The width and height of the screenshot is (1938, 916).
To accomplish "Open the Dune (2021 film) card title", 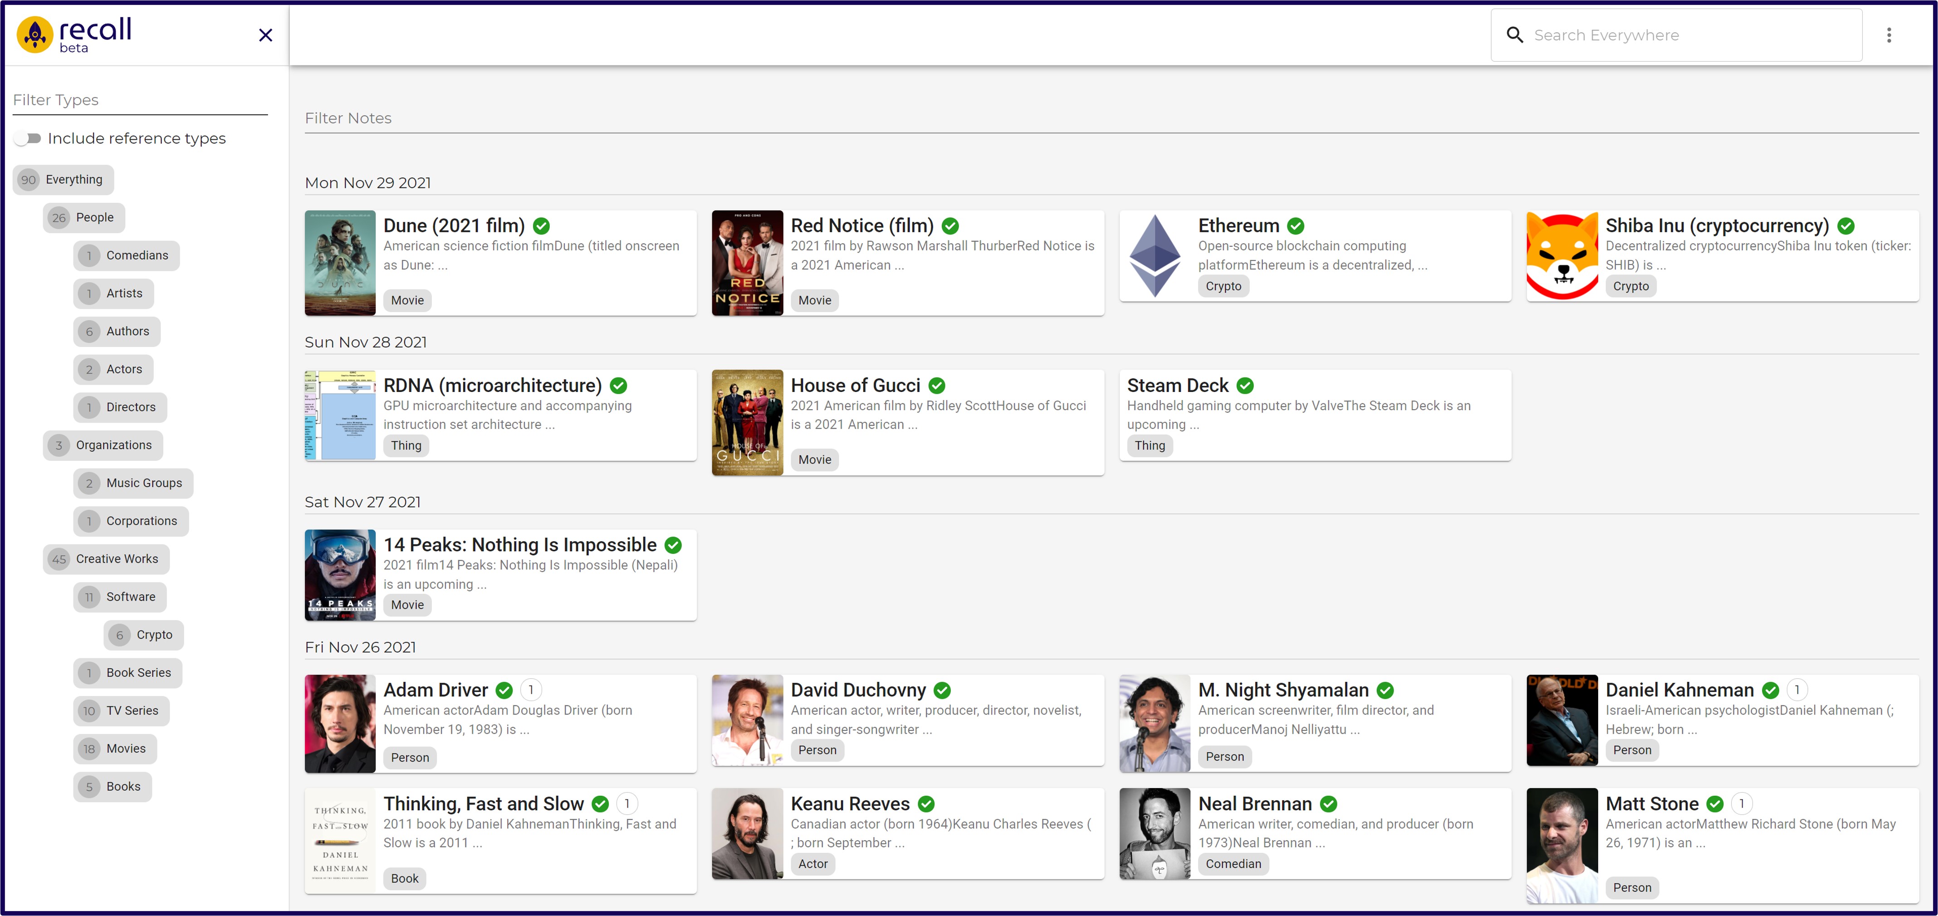I will [455, 226].
